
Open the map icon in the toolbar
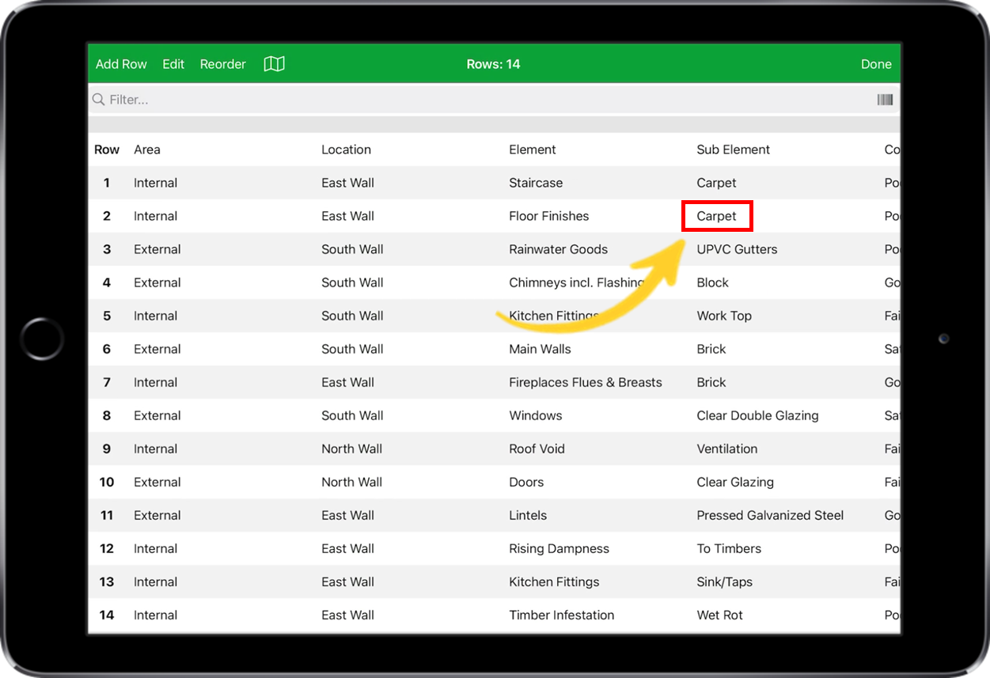pyautogui.click(x=274, y=64)
